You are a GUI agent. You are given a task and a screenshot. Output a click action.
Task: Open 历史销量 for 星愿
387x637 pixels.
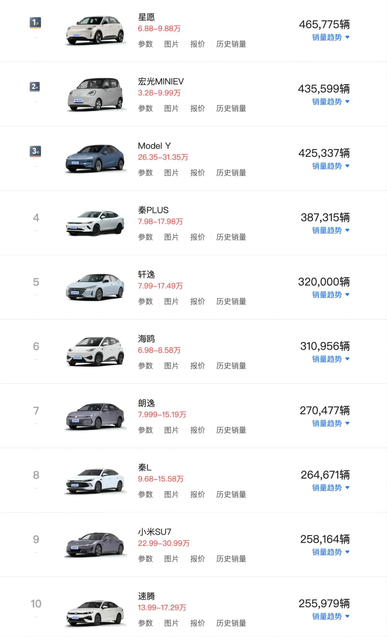(x=231, y=44)
